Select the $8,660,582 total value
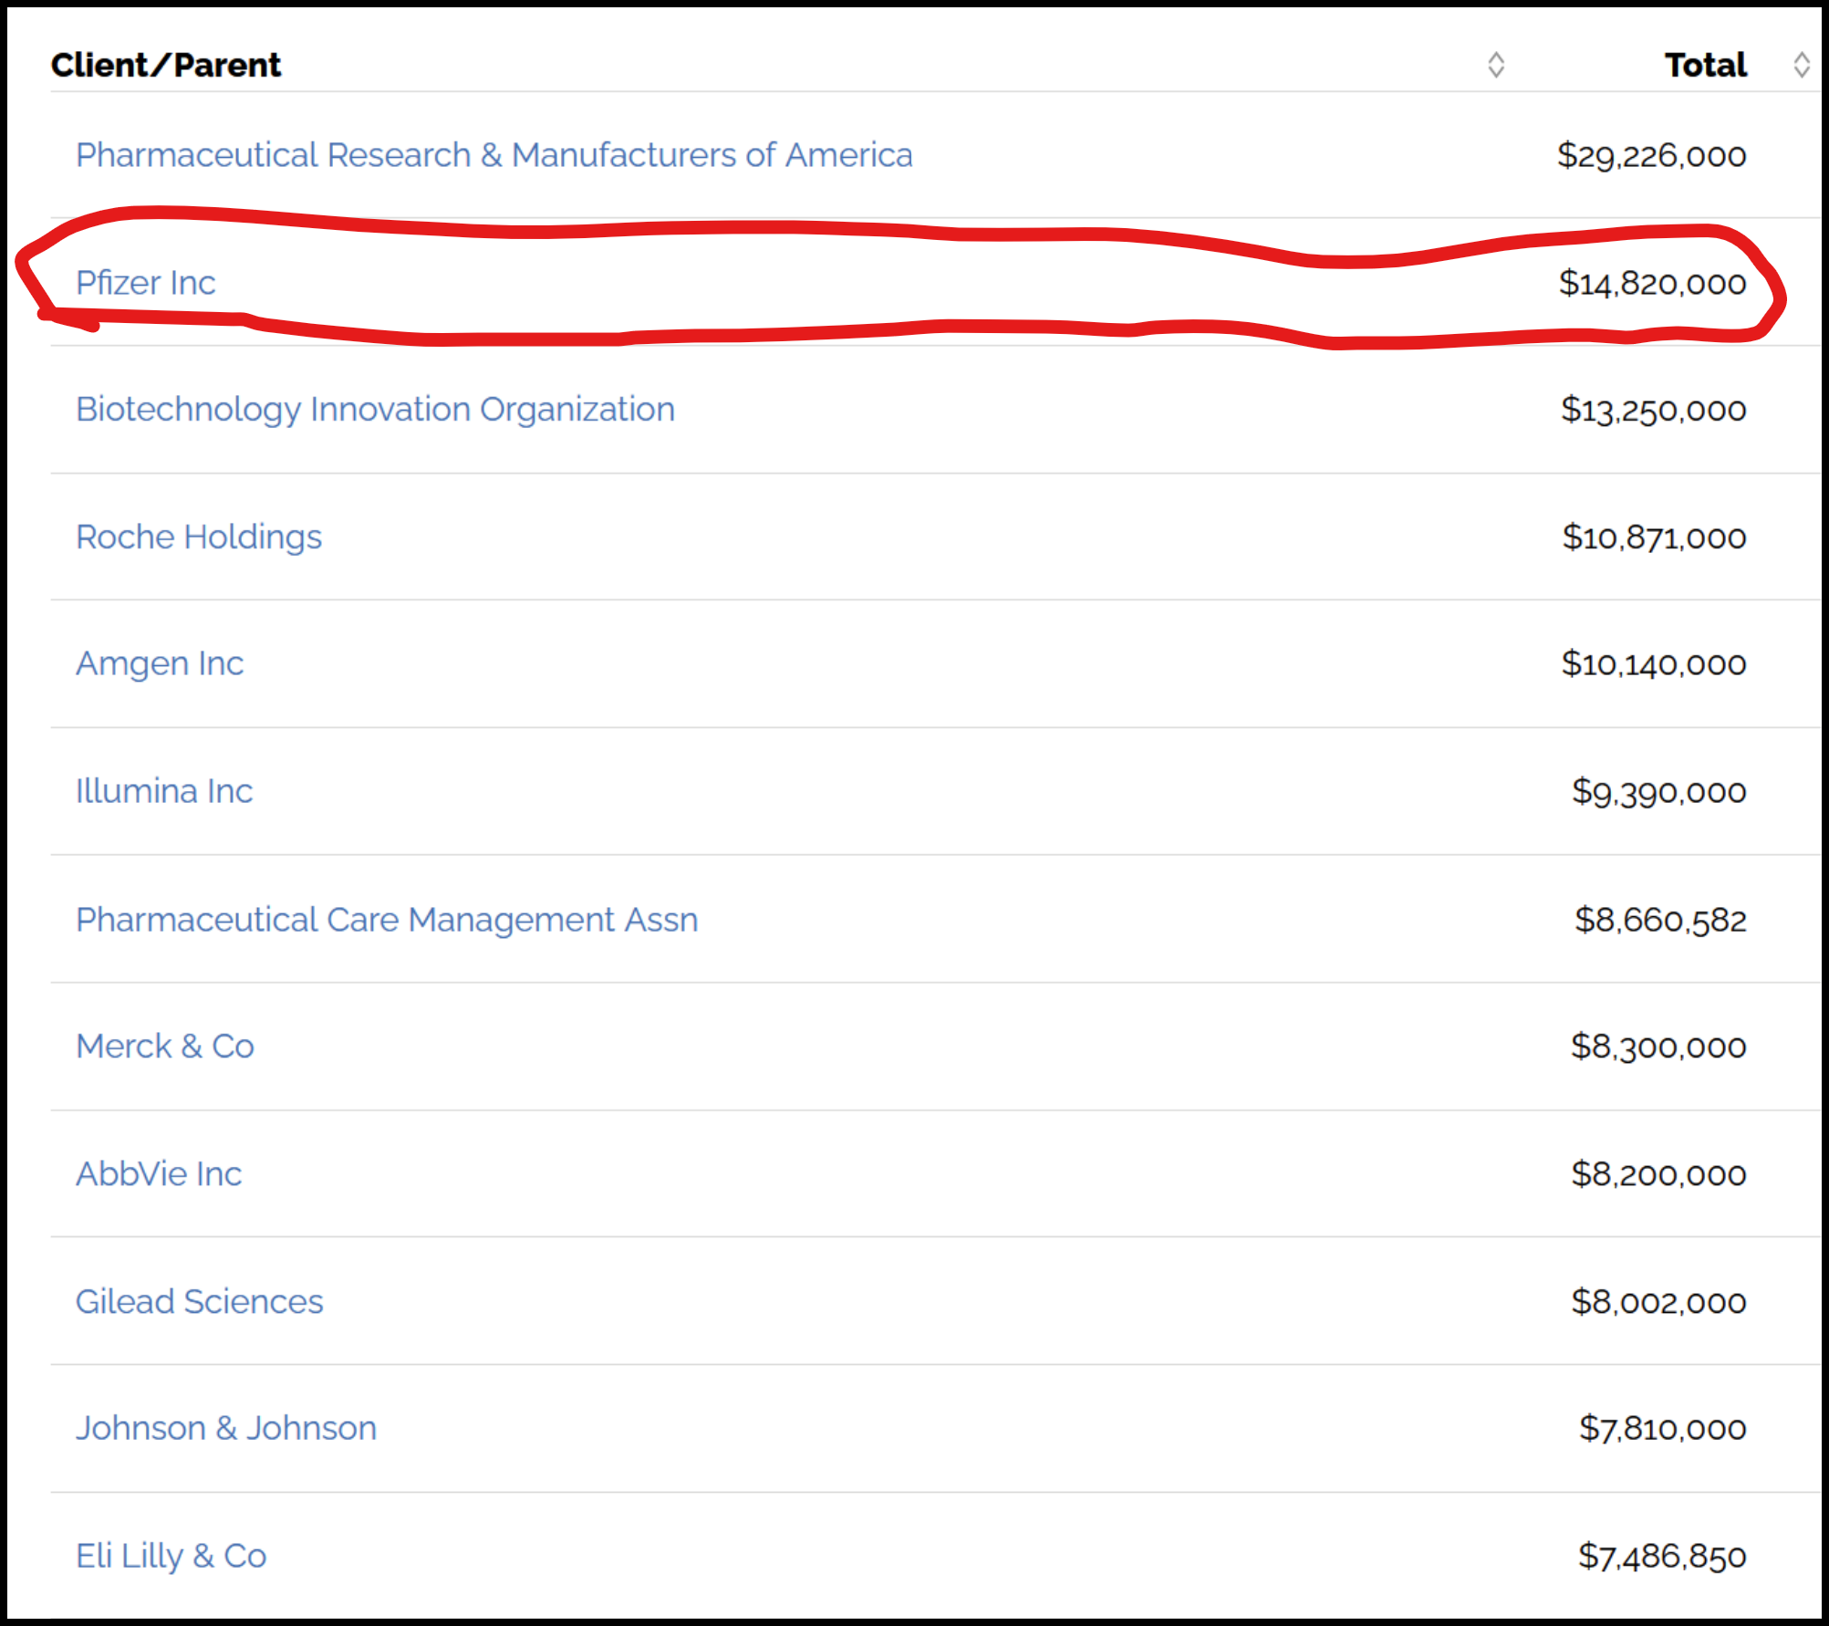 [x=1661, y=920]
